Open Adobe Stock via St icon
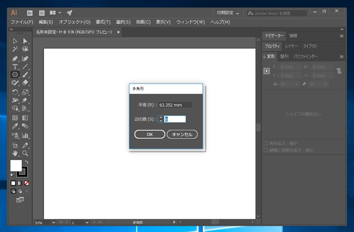Image resolution: width=354 pixels, height=232 pixels. pyautogui.click(x=42, y=13)
